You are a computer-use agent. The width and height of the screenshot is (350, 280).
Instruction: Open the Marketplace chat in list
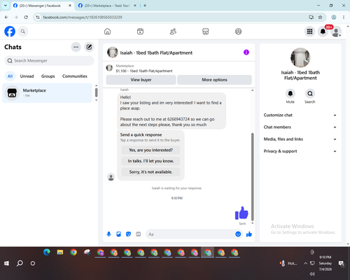[47, 93]
